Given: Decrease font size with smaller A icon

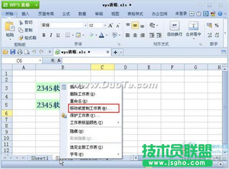Looking at the screenshot, I should pos(118,26).
